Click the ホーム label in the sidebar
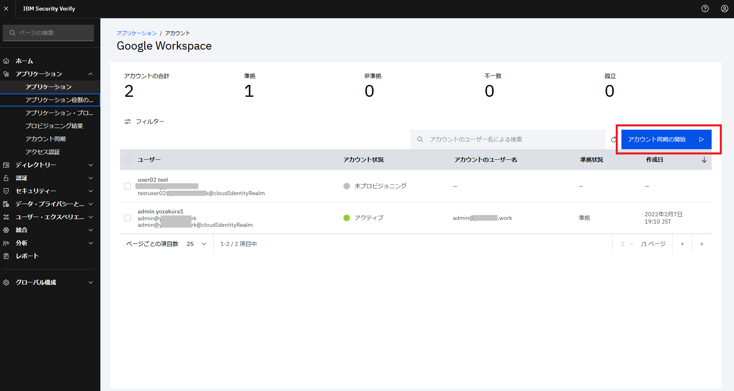This screenshot has width=734, height=391. (x=24, y=61)
